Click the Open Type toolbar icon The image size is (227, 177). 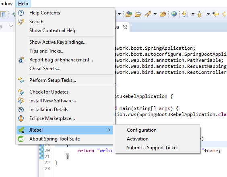coord(128,14)
